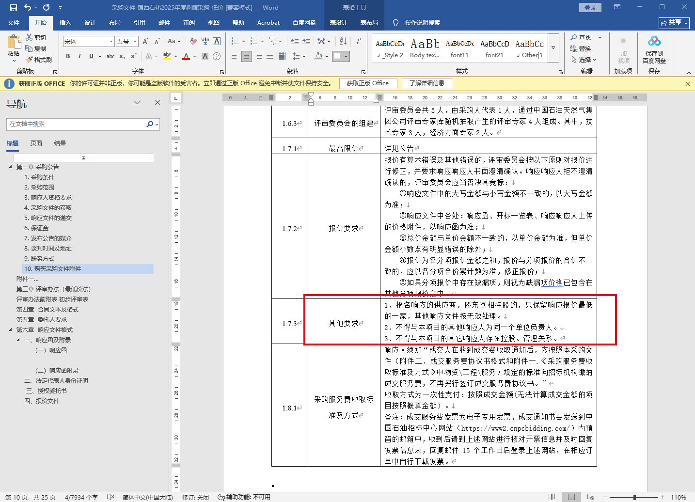Save to Baidu Netdisk (保存到百度网盘)
The width and height of the screenshot is (695, 502).
pos(654,49)
